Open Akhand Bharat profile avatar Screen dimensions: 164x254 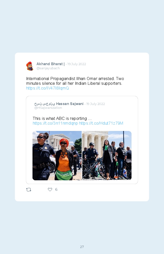(x=30, y=66)
